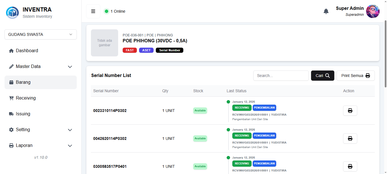Click the green online status indicator
This screenshot has width=387, height=174.
(x=107, y=11)
